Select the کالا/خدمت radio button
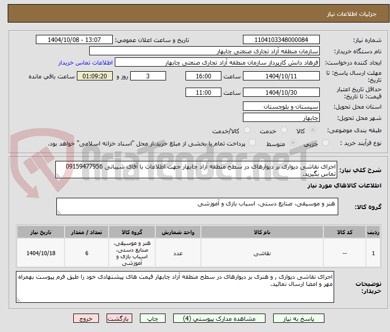 [247, 130]
